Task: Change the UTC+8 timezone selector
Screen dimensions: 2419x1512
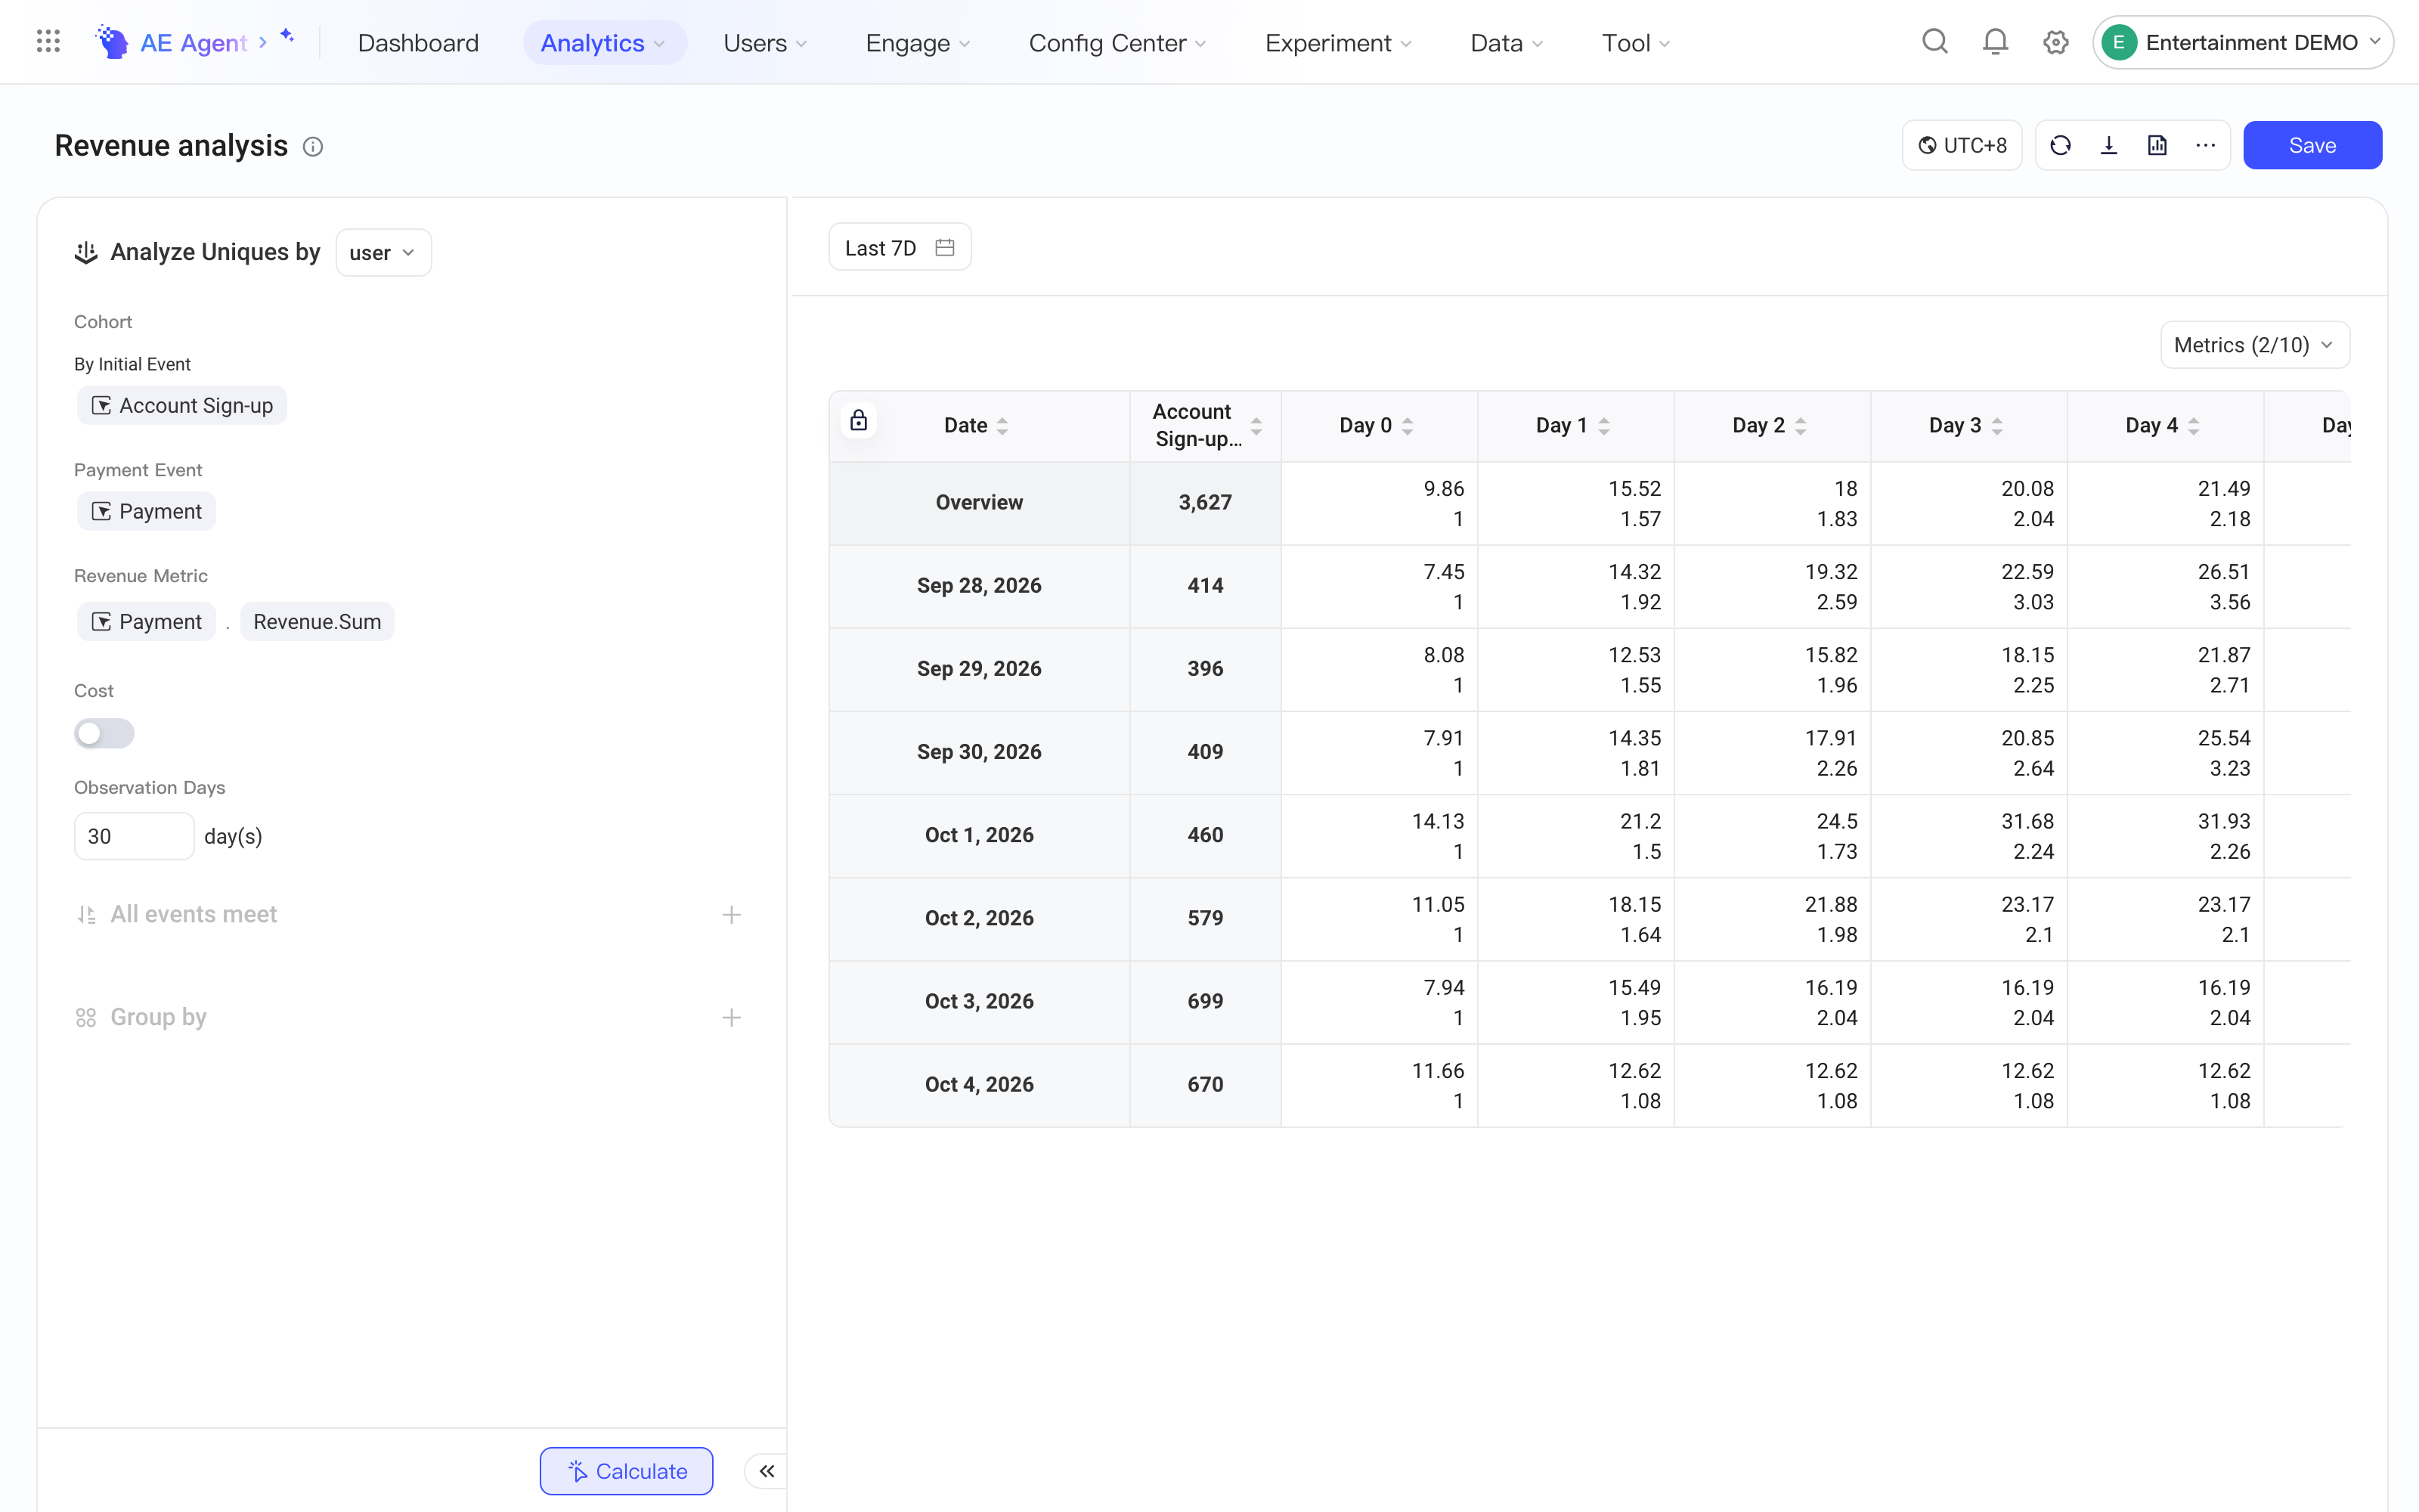Action: (1962, 146)
